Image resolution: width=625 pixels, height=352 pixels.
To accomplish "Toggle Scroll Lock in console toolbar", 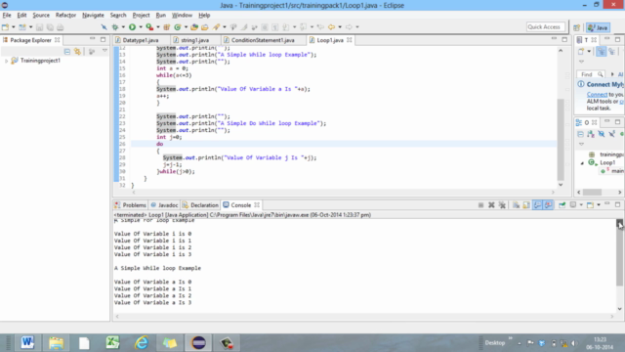I will (x=526, y=205).
